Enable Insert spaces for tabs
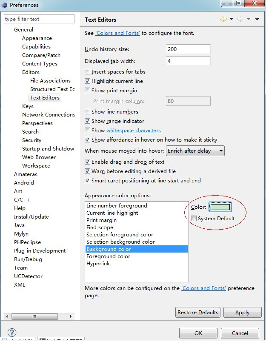Screen dimensions: 266x341 coord(88,72)
